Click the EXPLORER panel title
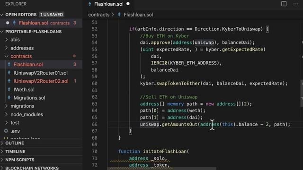 16,4
